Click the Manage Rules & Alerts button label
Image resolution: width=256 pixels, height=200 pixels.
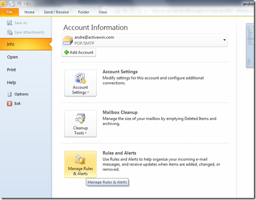tap(81, 171)
